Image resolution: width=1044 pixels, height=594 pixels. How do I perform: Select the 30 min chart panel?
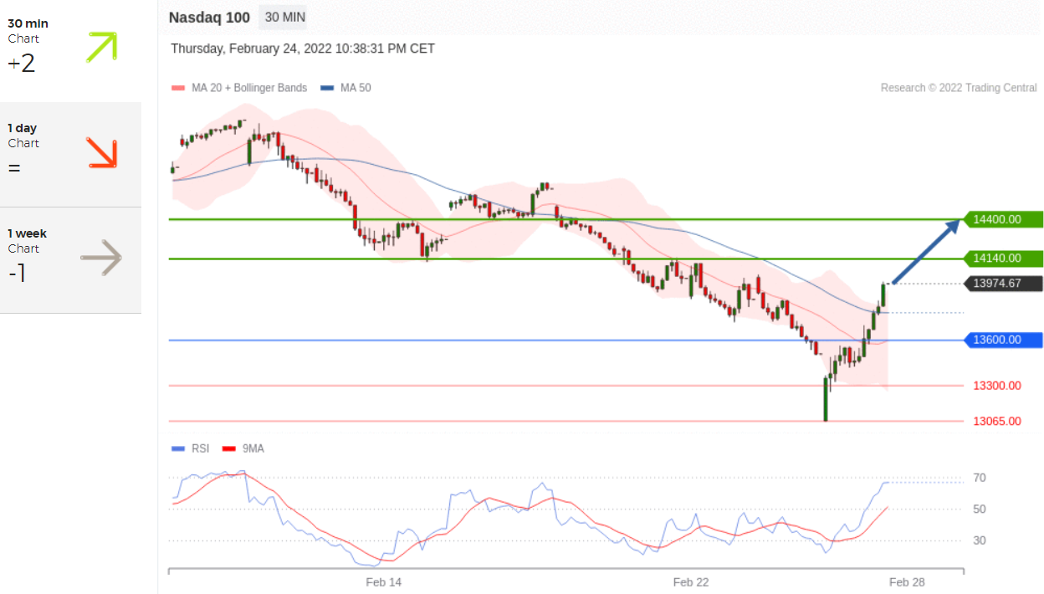click(x=70, y=50)
